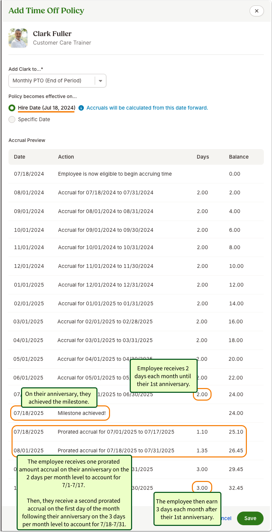Click 'Accruals will be calculated from this date forward'

click(147, 108)
